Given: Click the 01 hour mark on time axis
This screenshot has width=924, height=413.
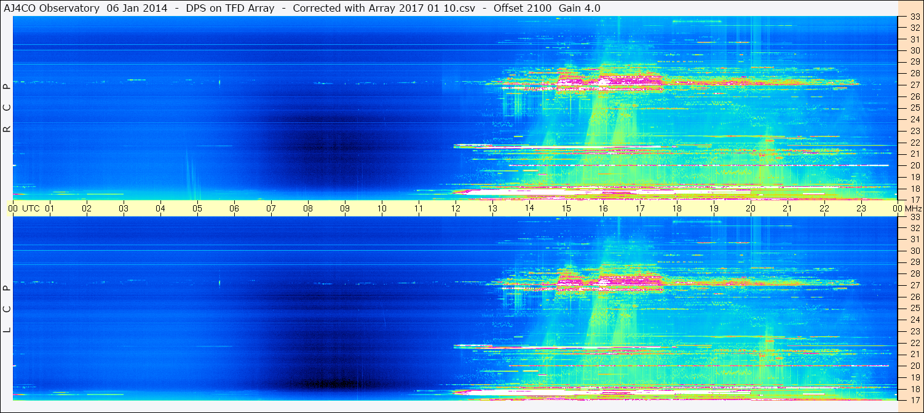Looking at the screenshot, I should (x=50, y=208).
